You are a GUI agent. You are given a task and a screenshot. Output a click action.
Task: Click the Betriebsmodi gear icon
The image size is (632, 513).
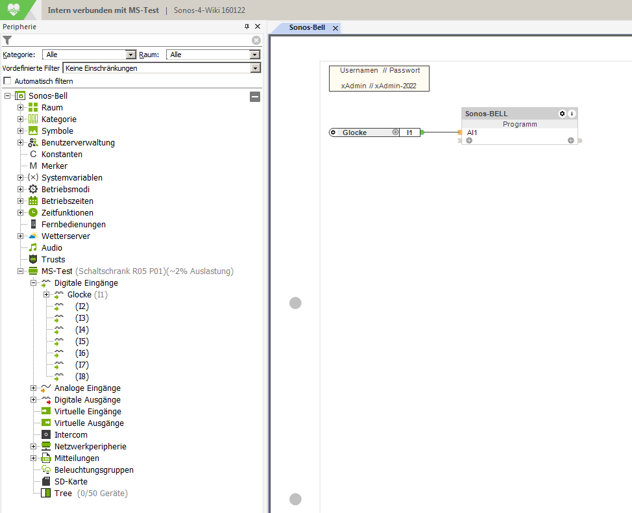[x=33, y=190]
